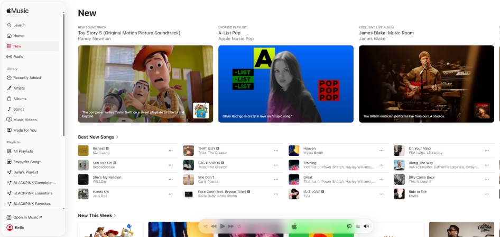Open BLACKPINK Favorites playlist
Viewport: 500px width, 237px height.
point(32,204)
